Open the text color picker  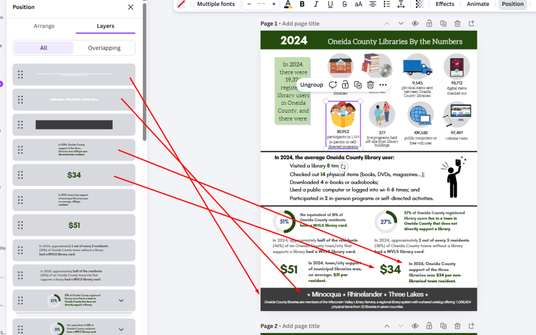[288, 4]
